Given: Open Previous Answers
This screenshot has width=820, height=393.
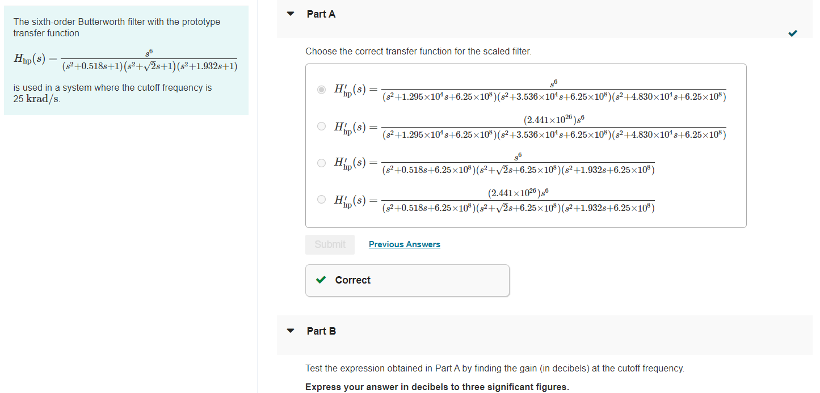Looking at the screenshot, I should [x=404, y=244].
